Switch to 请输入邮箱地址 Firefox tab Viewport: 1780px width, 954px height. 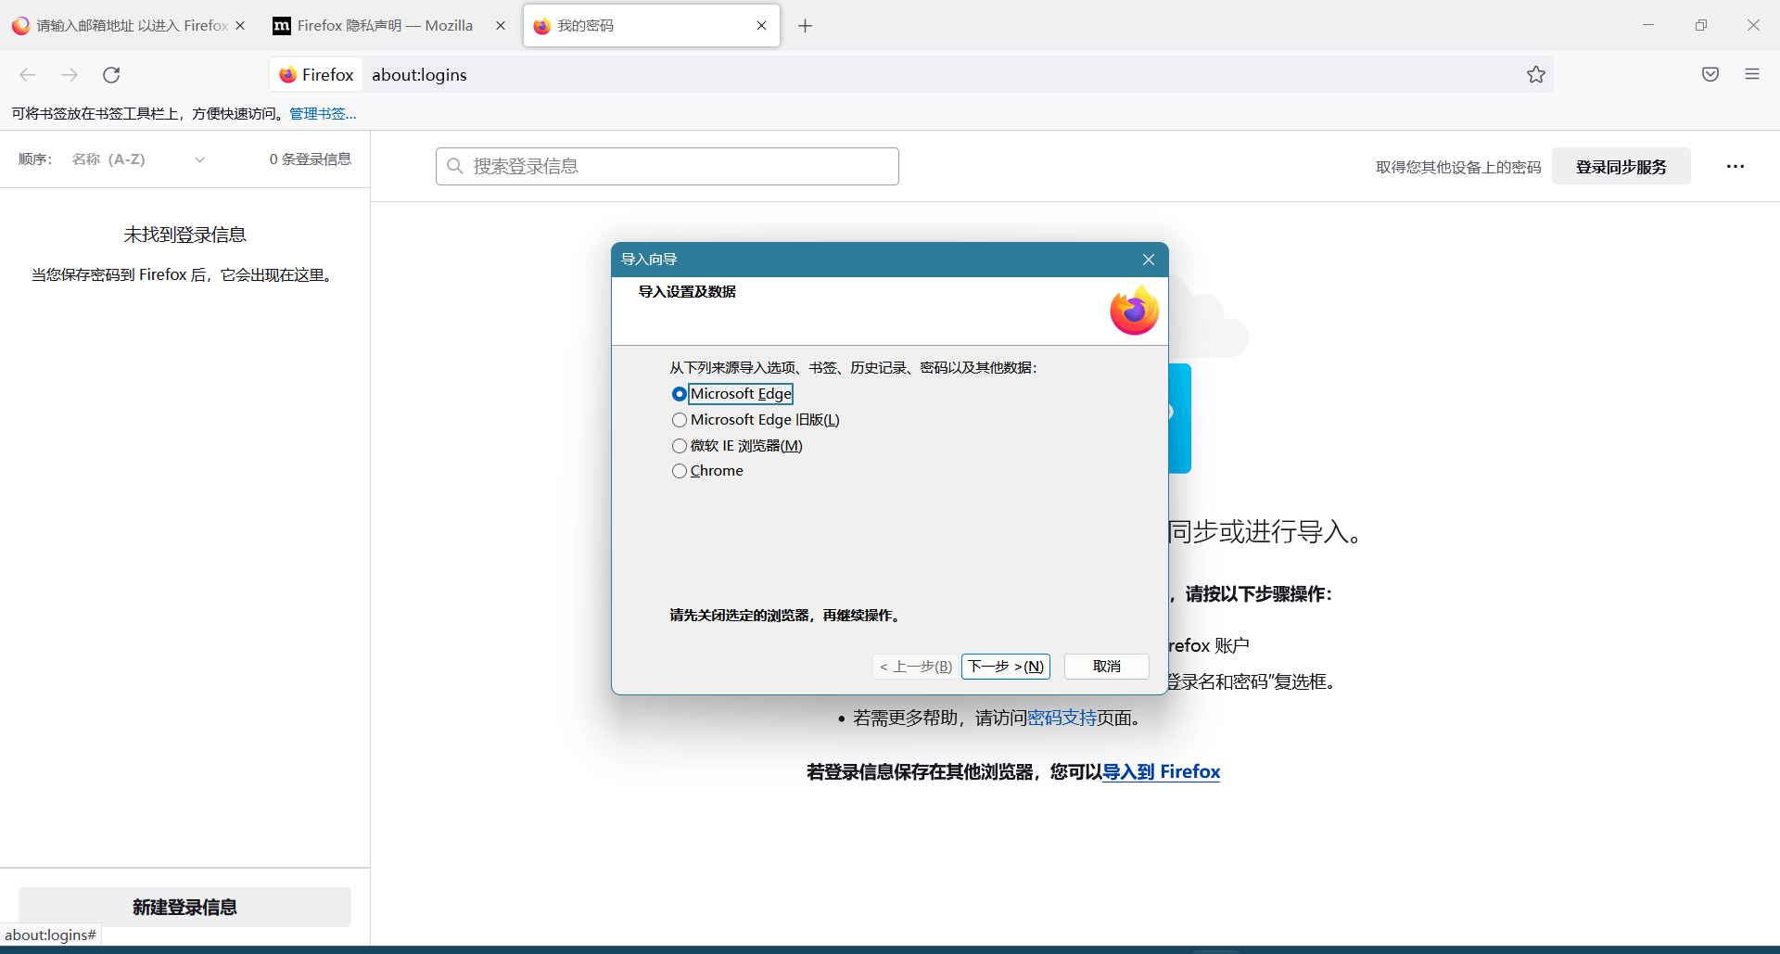(x=130, y=26)
